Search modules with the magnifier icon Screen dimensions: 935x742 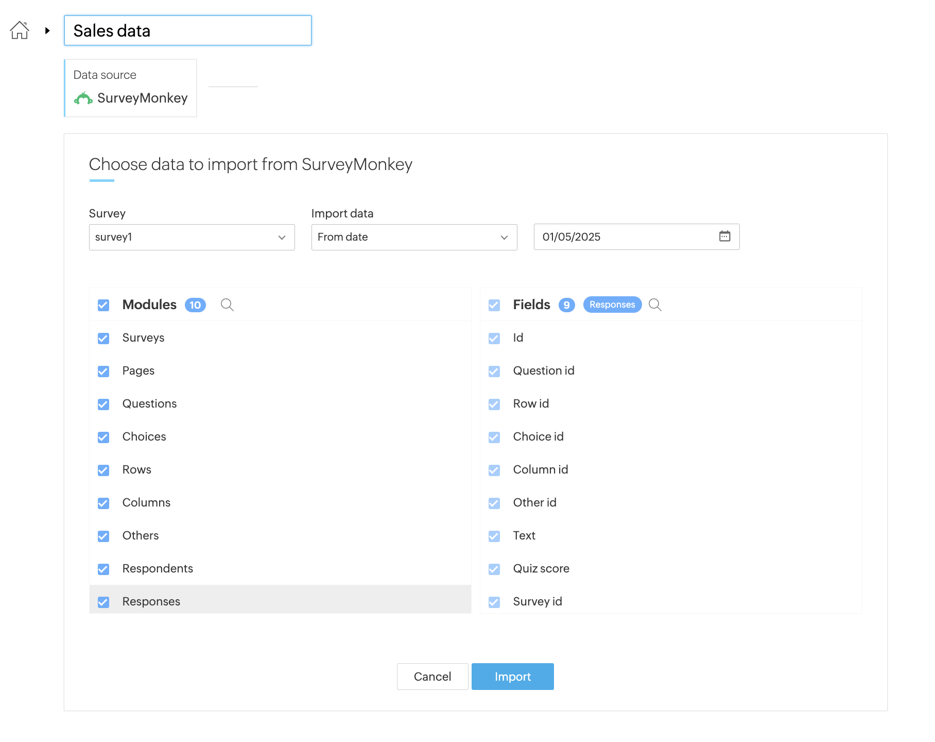(x=227, y=305)
